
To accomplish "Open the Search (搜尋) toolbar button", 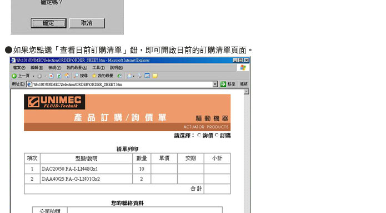I will pos(81,76).
